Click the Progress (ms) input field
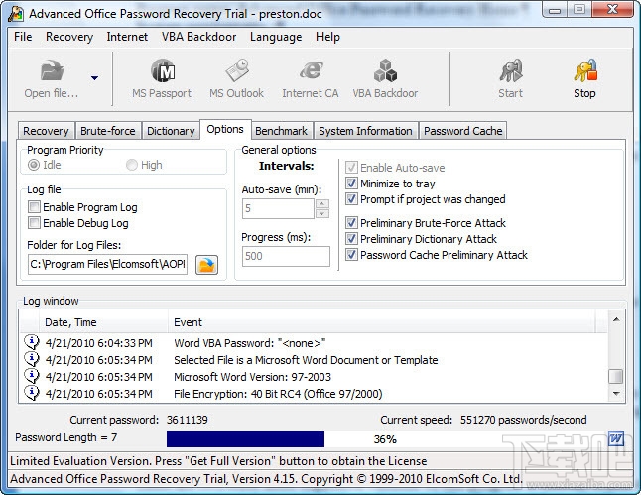The image size is (641, 495). pyautogui.click(x=286, y=256)
